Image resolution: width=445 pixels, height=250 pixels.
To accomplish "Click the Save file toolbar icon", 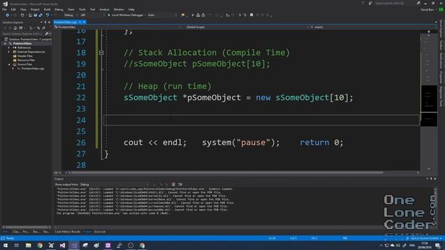I will click(x=35, y=15).
